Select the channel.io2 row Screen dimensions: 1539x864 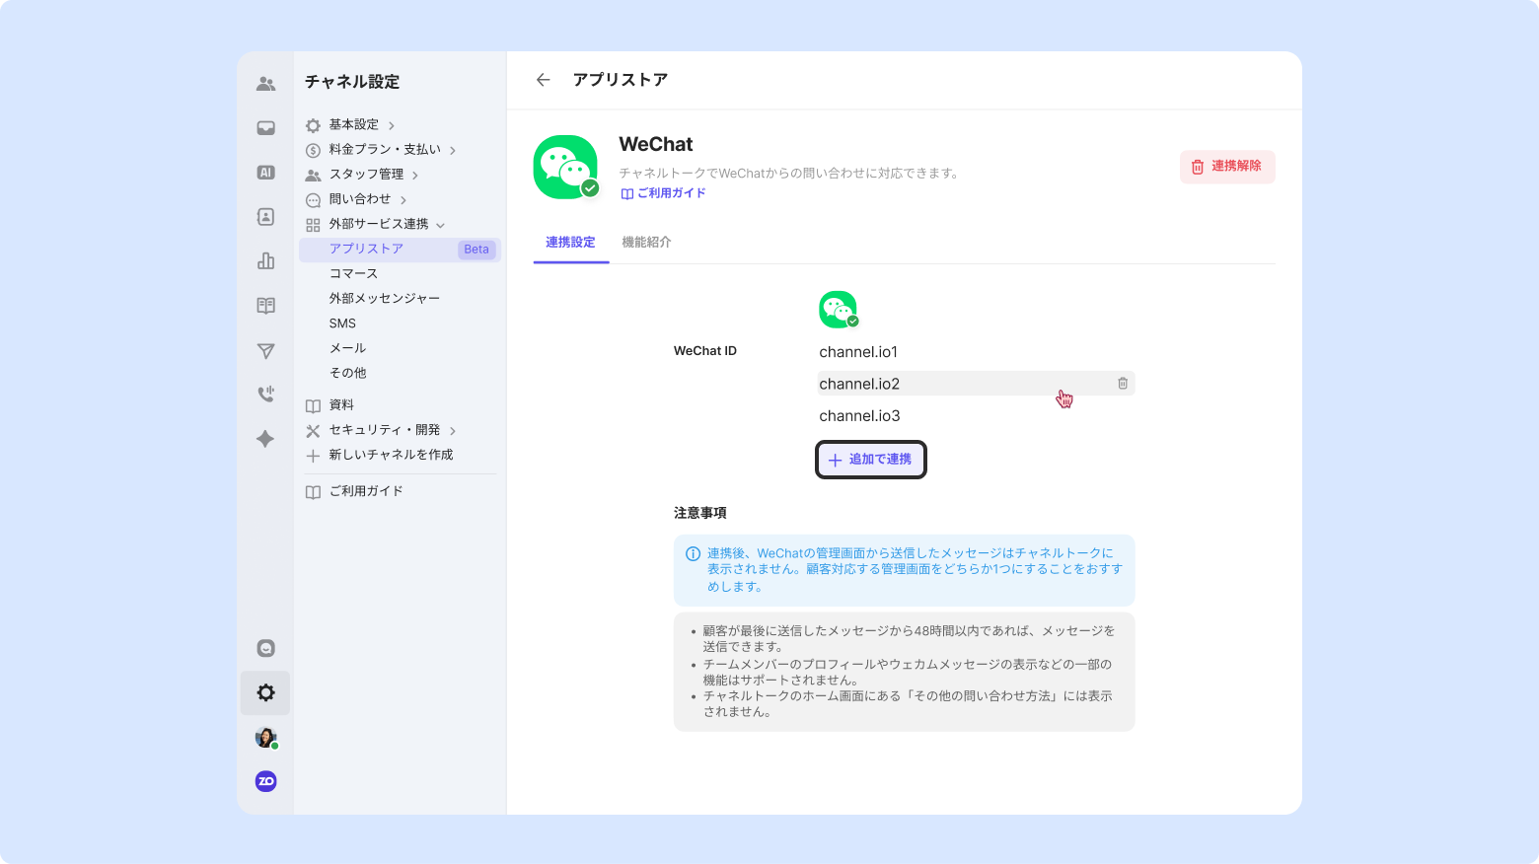pos(977,384)
